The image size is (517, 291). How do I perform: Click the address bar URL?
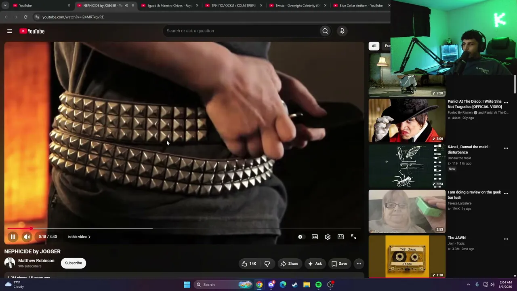[73, 17]
